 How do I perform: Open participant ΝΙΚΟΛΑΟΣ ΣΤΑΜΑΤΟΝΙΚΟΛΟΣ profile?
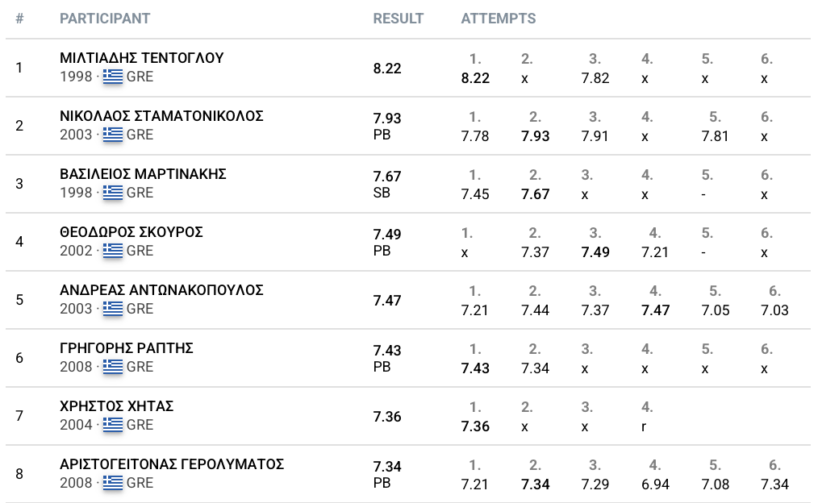161,116
